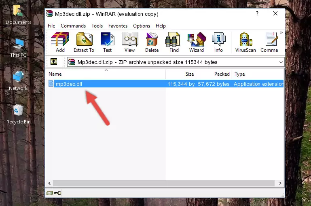This screenshot has height=206, width=311.
Task: Sort by the Name column header
Action: point(106,74)
